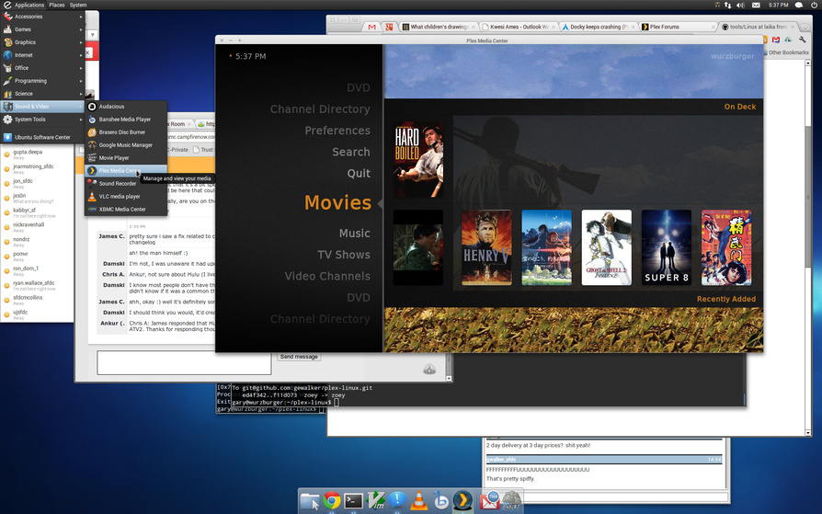
Task: Expand the Graphics submenu
Action: tap(42, 42)
